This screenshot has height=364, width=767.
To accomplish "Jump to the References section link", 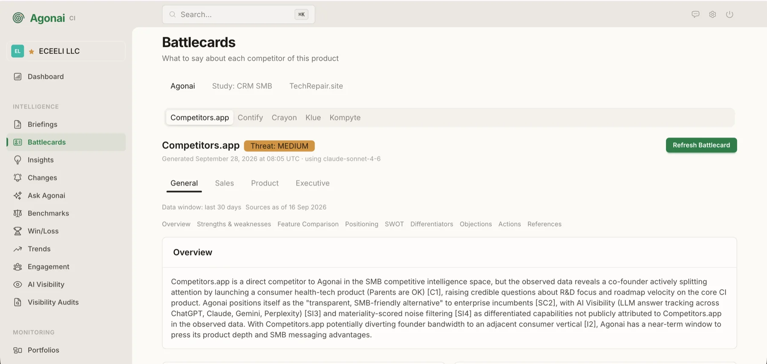I will coord(544,224).
